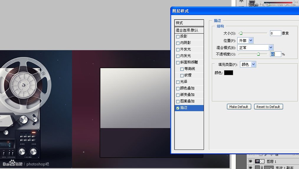The height and width of the screenshot is (169, 299).
Task: Click the Make Default button
Action: 239,107
